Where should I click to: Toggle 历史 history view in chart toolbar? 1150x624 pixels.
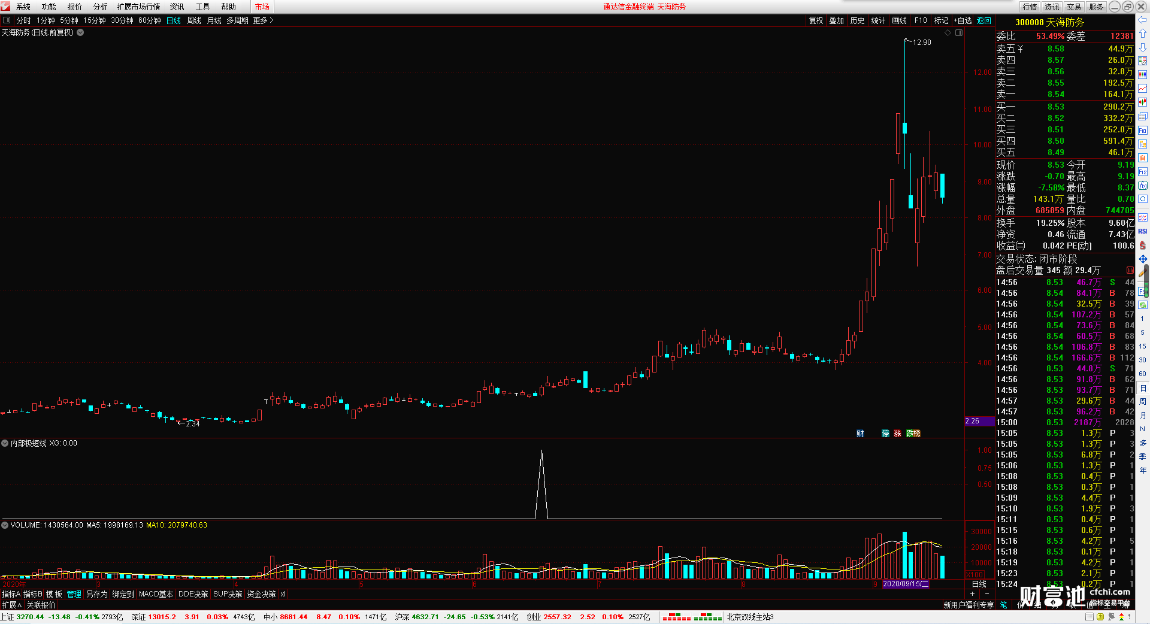coord(858,20)
